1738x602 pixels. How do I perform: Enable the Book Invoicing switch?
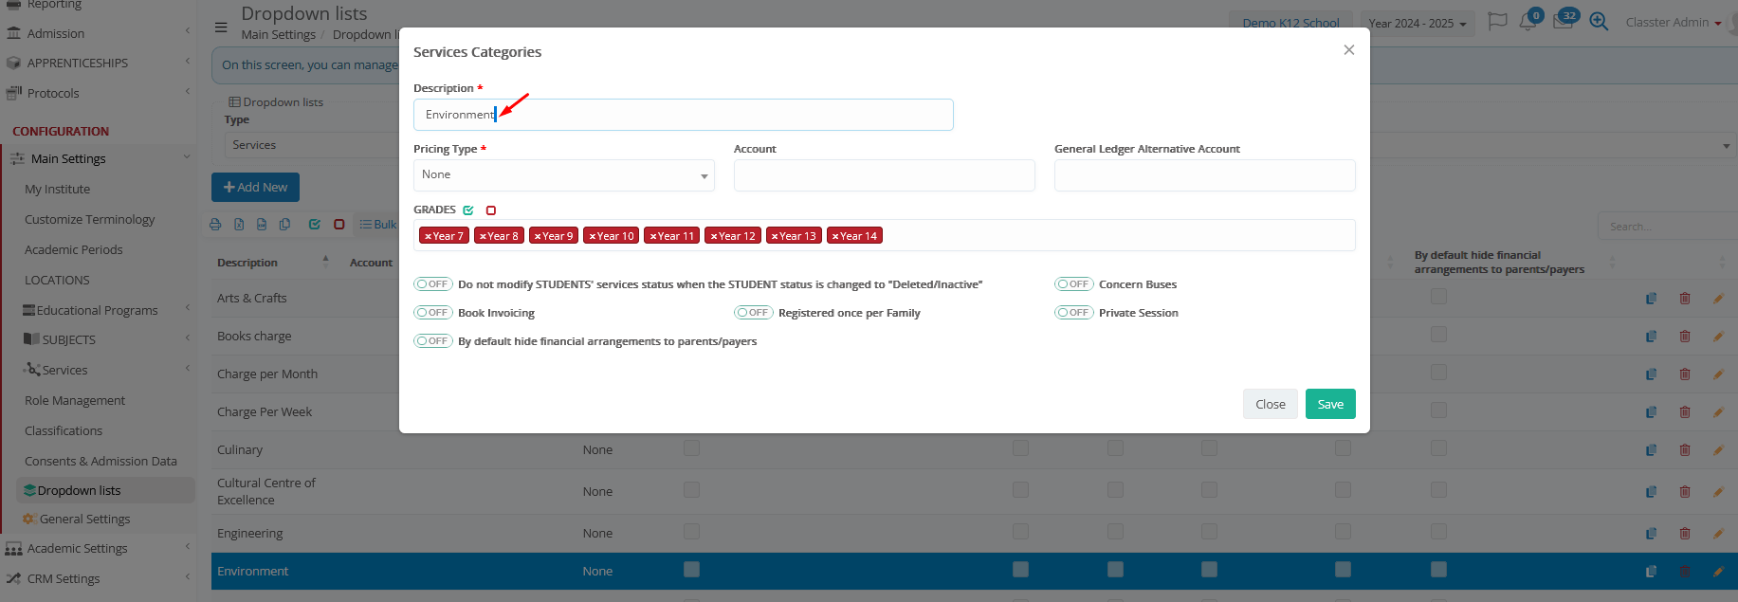[x=433, y=313]
